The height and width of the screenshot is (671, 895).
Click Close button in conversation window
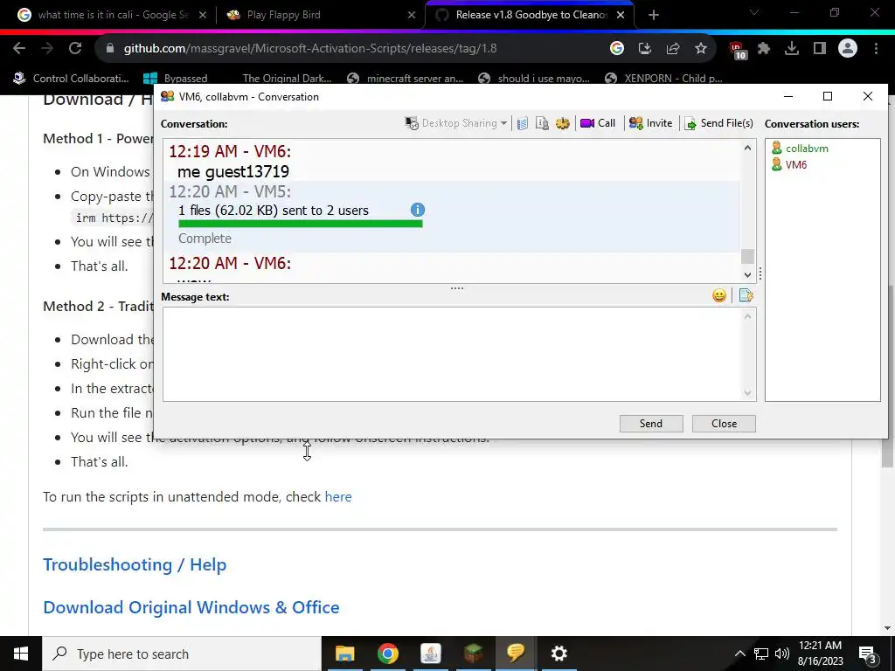[x=724, y=424]
